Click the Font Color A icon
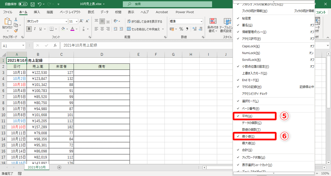 (72, 29)
